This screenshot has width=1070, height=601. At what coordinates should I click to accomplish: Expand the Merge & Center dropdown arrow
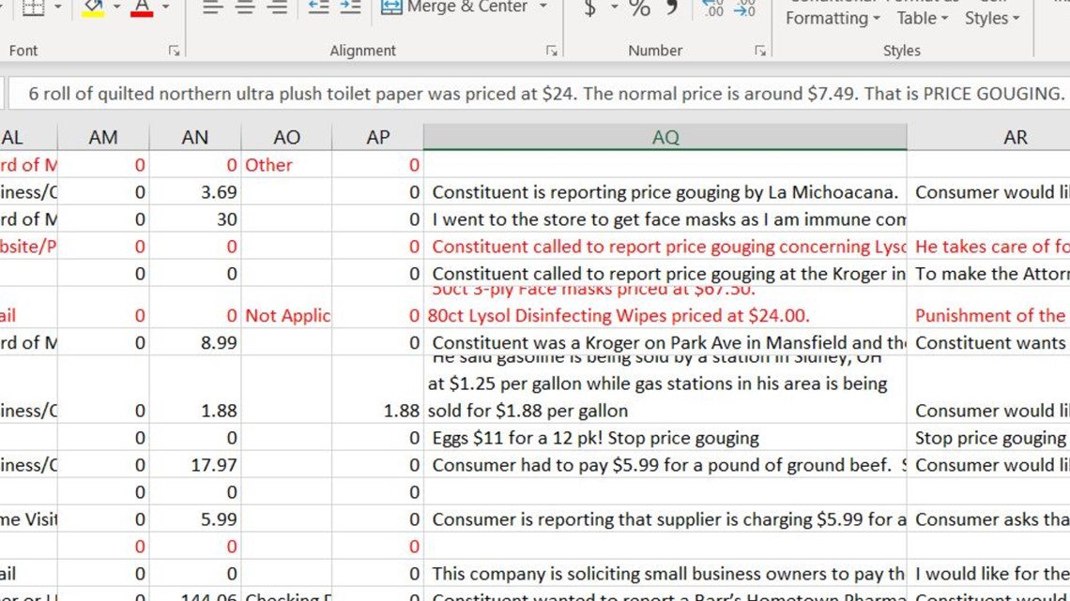point(543,7)
